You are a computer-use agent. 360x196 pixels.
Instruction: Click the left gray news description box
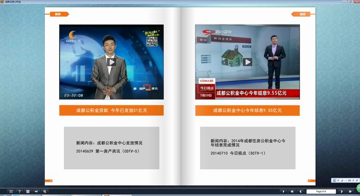click(x=112, y=148)
